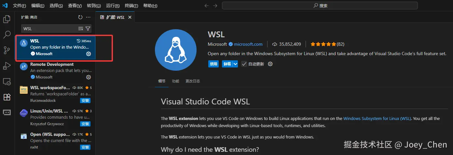Select the Remote Development extension pack
Image resolution: width=453 pixels, height=155 pixels.
[x=56, y=71]
